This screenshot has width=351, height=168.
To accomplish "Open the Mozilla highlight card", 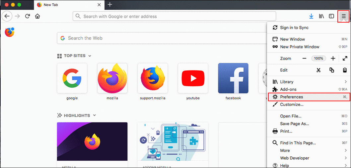I will pos(92,145).
